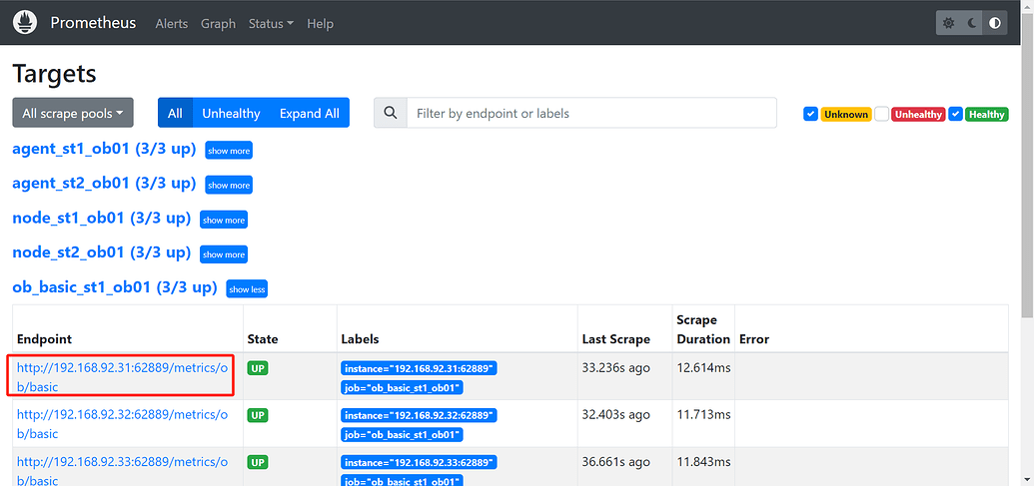Screen dimensions: 1034x486
Task: Click instance="192.168.92.31:62889" label badge
Action: coord(419,368)
